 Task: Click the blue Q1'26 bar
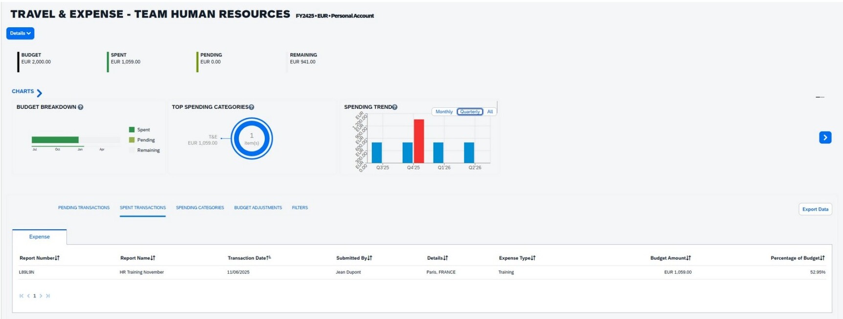438,153
